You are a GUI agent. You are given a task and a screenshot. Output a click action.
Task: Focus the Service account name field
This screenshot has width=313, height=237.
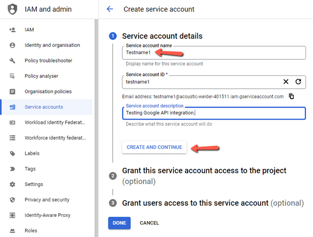(x=214, y=53)
